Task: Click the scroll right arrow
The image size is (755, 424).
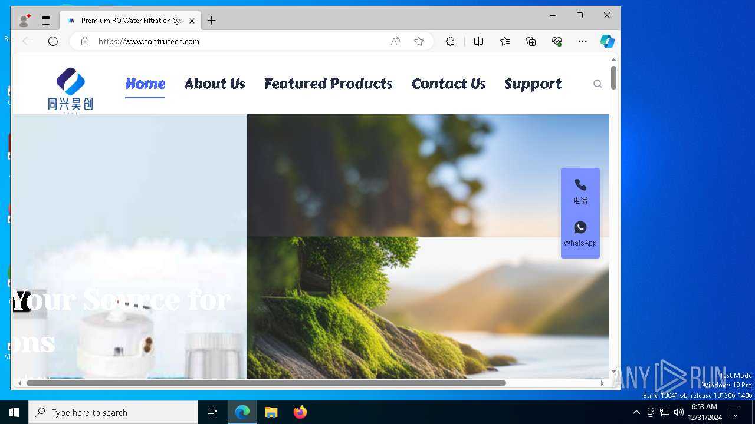Action: [x=602, y=383]
